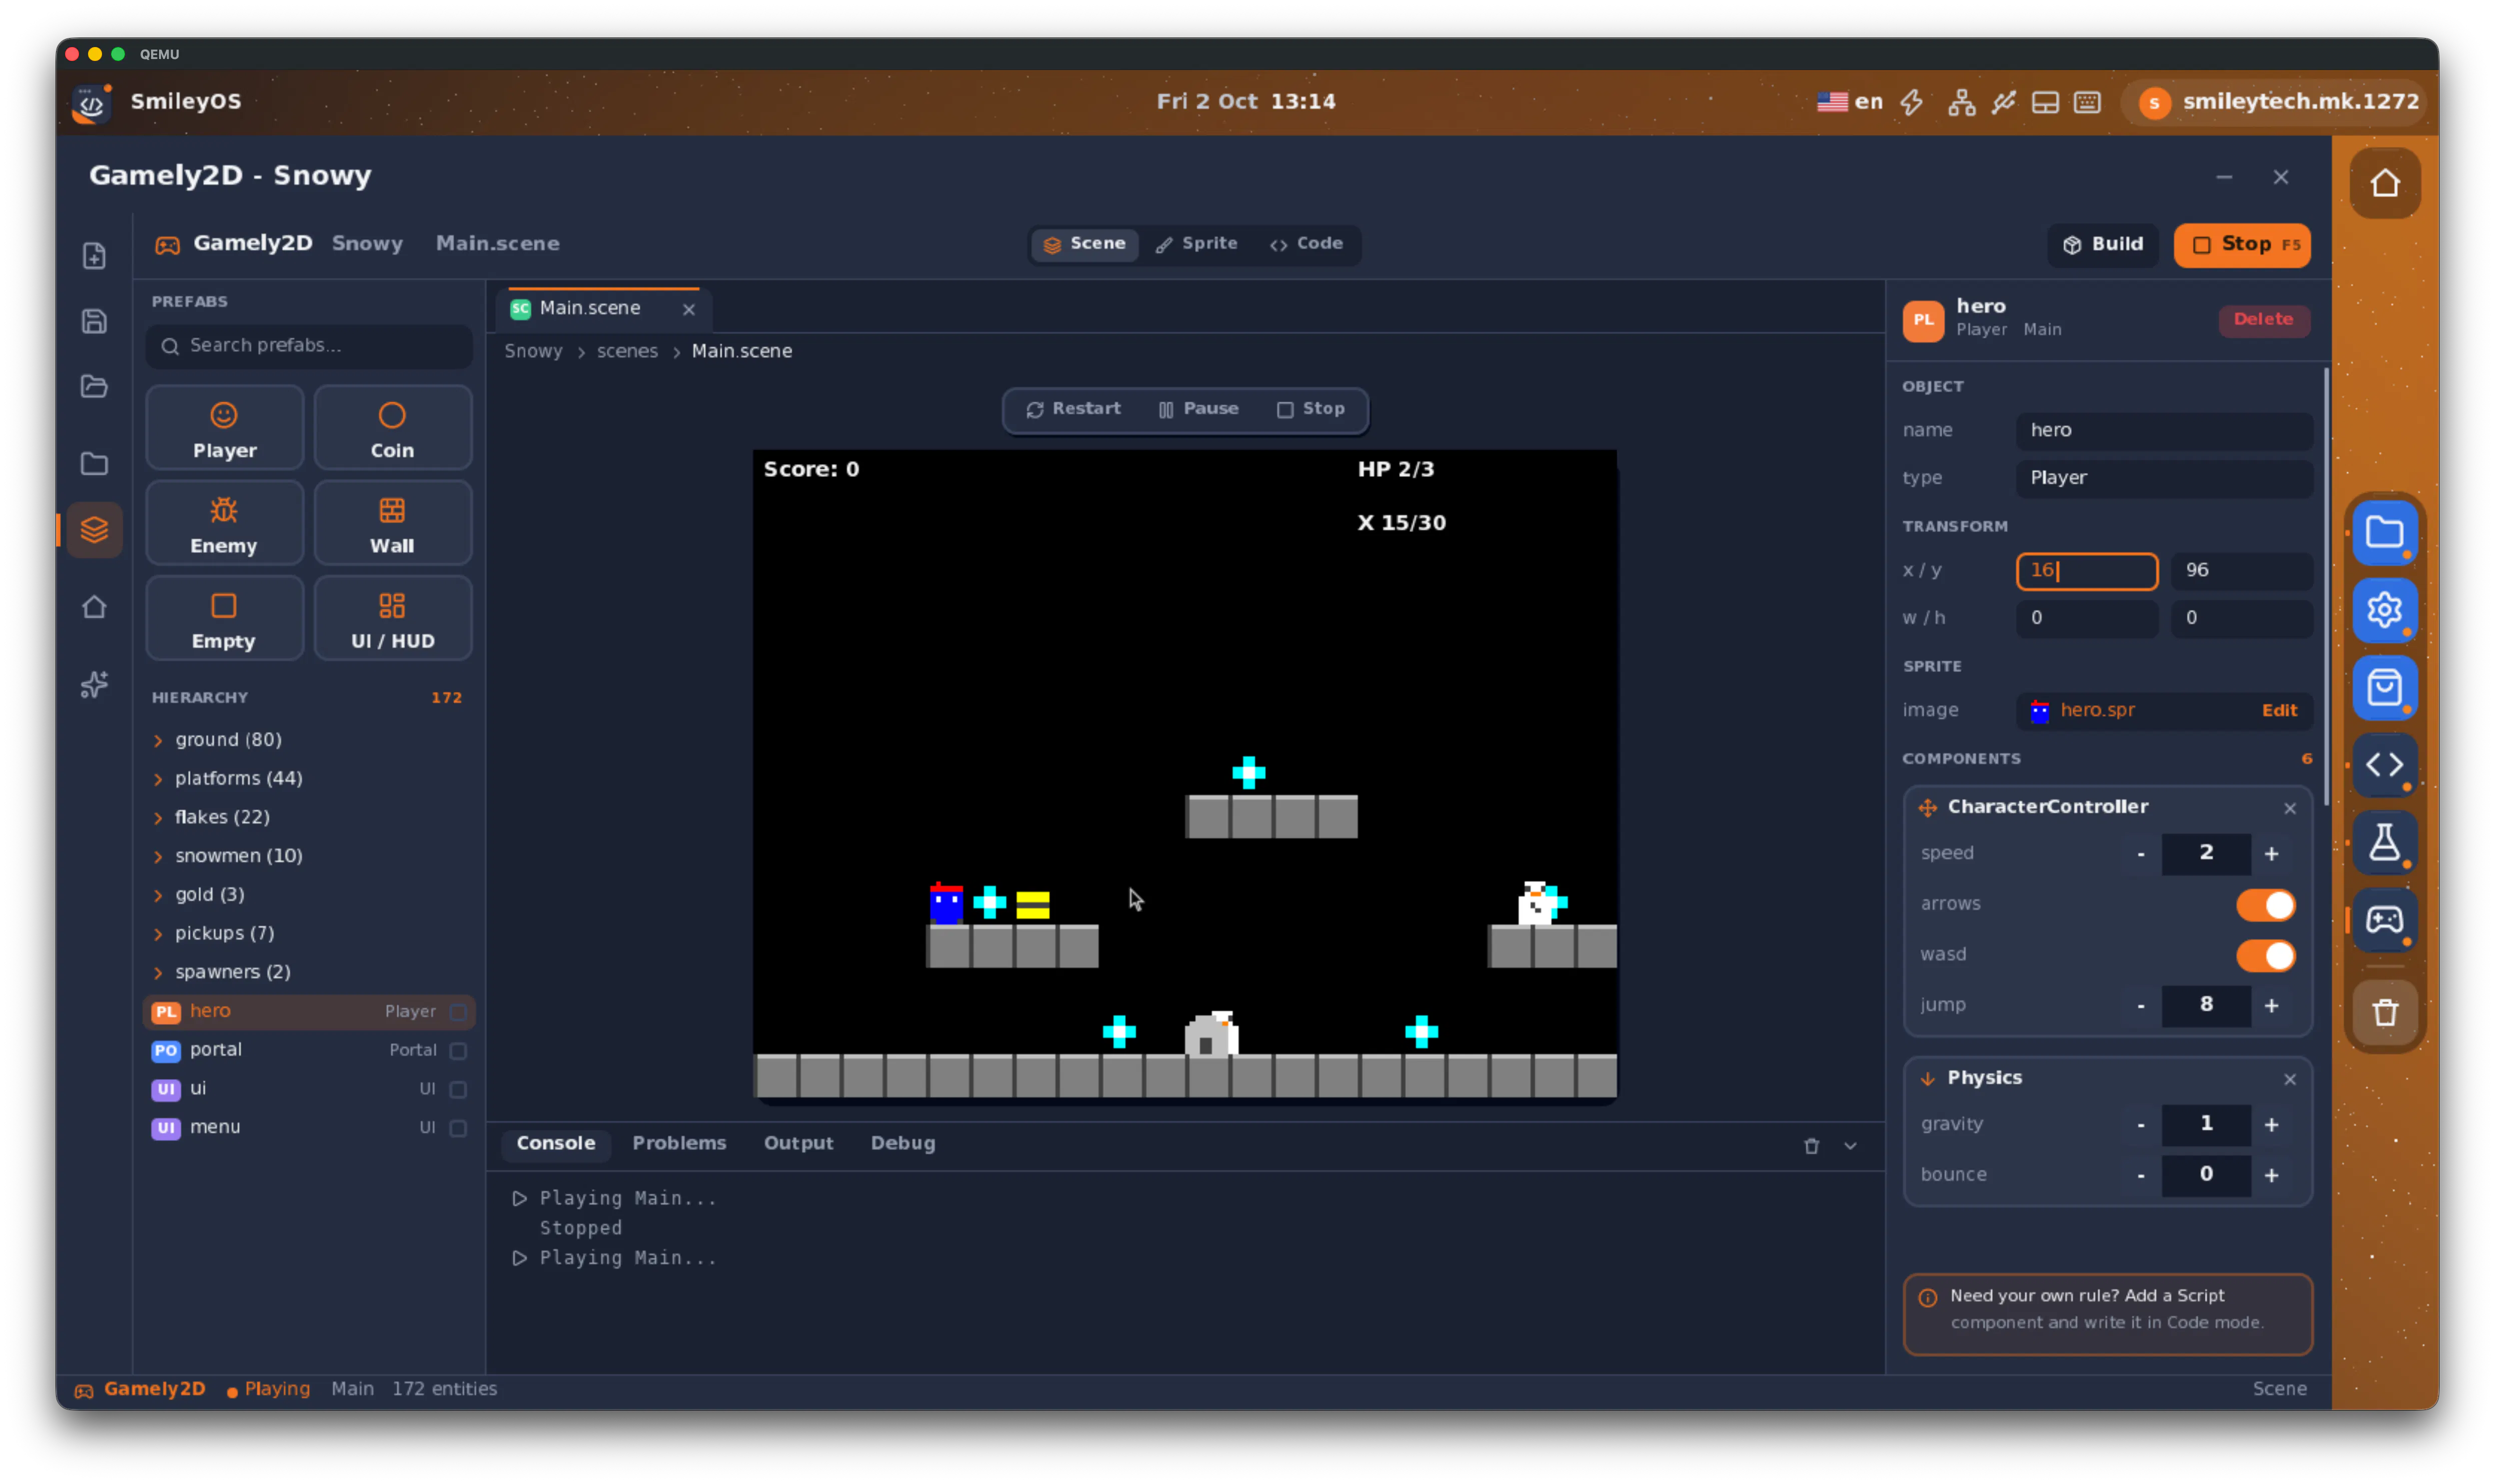Select the portal object in hierarchy
2495x1484 pixels.
click(309, 1050)
